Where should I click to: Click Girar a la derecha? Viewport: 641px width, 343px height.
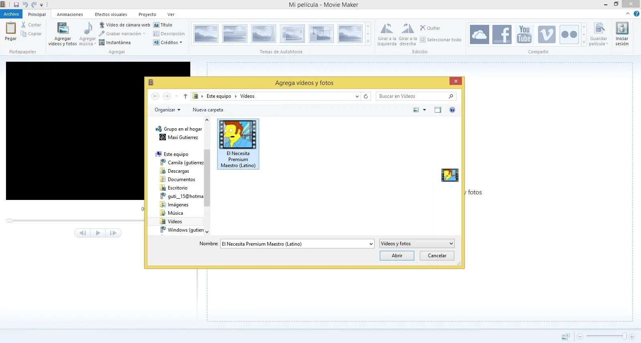pos(408,34)
